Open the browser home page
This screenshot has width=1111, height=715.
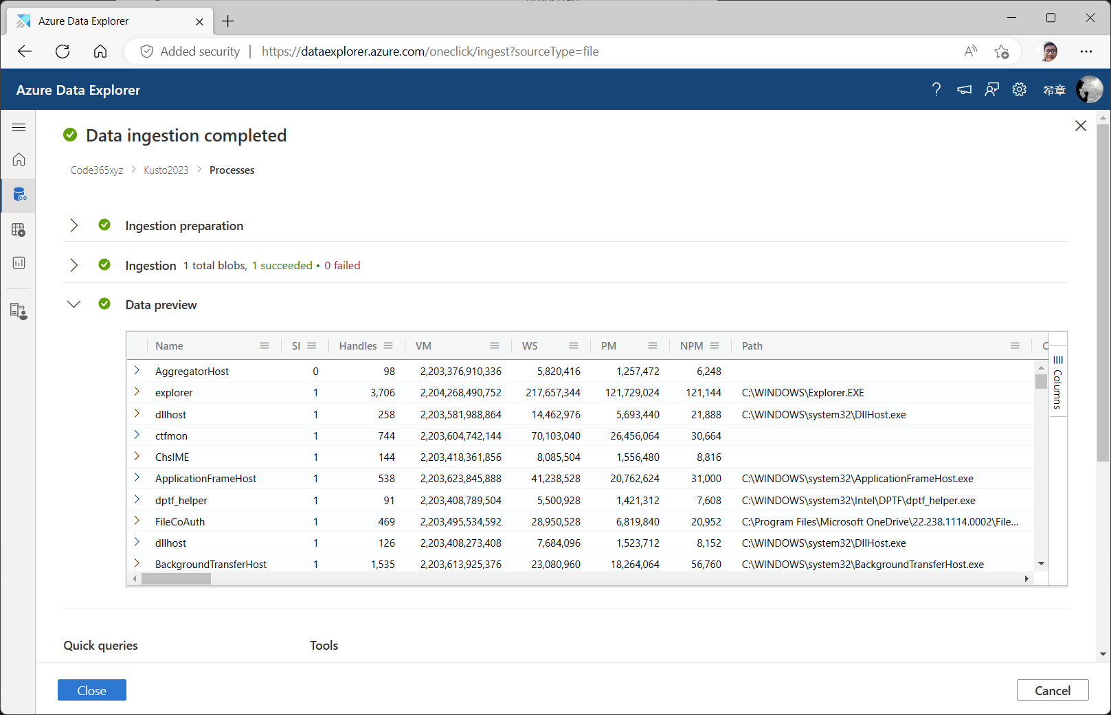(x=100, y=52)
